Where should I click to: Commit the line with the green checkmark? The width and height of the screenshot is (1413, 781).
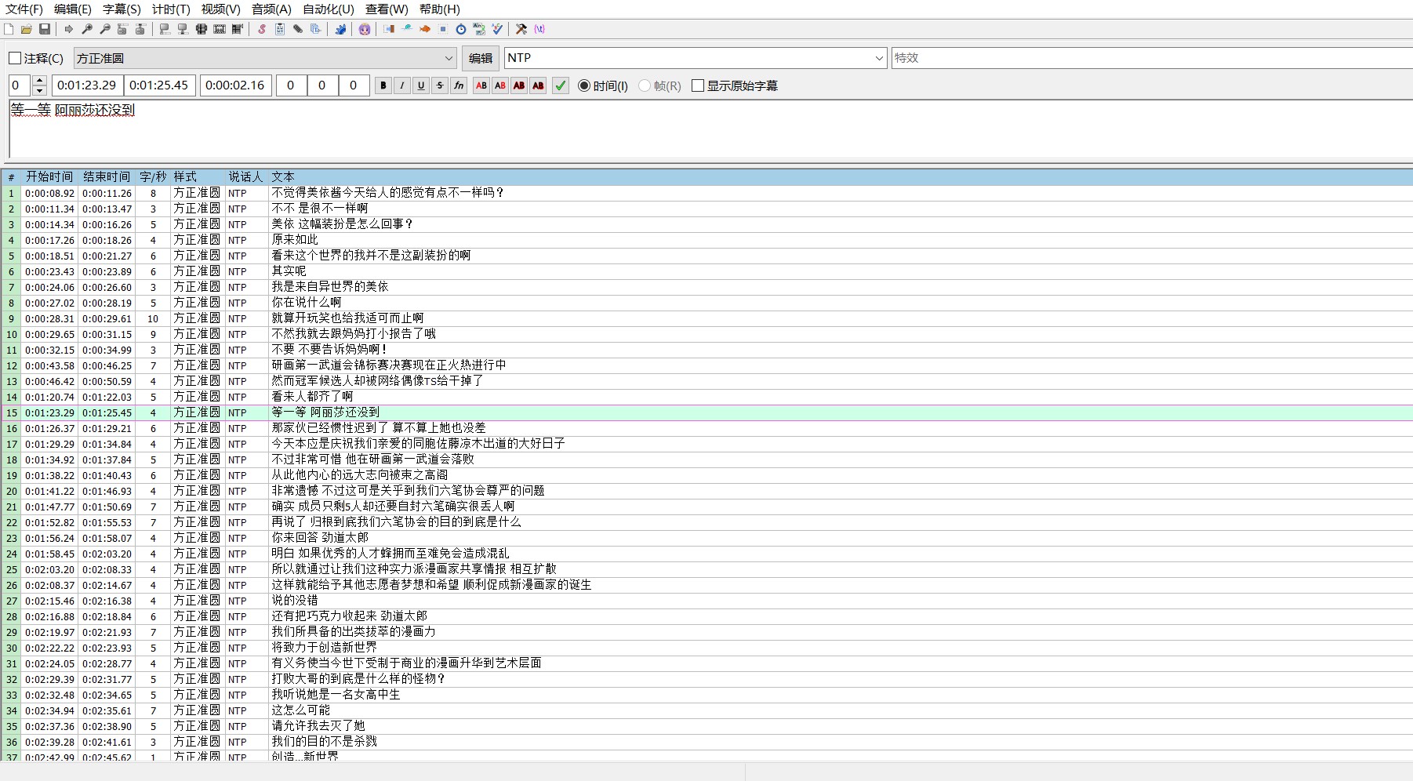tap(561, 85)
